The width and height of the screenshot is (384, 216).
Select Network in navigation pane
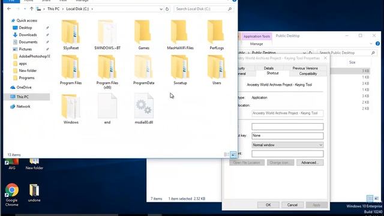click(x=23, y=106)
